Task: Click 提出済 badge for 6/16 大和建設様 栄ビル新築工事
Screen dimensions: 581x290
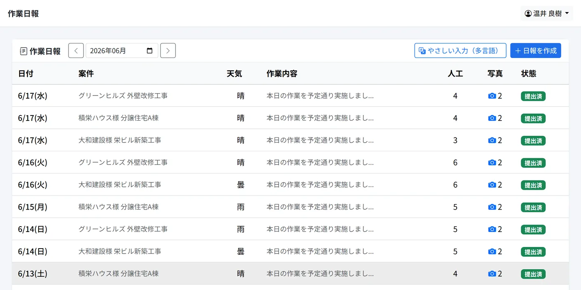Action: (533, 185)
